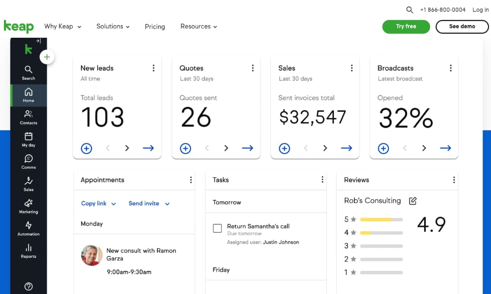491x294 pixels.
Task: Expand the Resources menu
Action: 199,26
